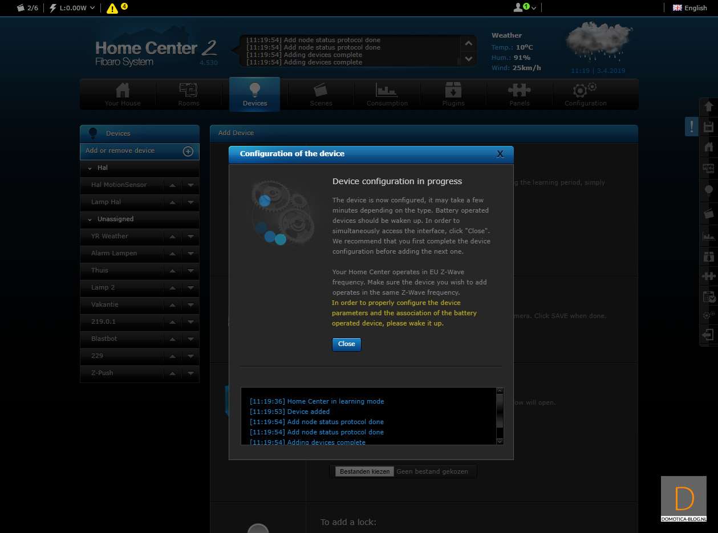718x533 pixels.
Task: Move Lamp Hal up with arrow
Action: [172, 202]
